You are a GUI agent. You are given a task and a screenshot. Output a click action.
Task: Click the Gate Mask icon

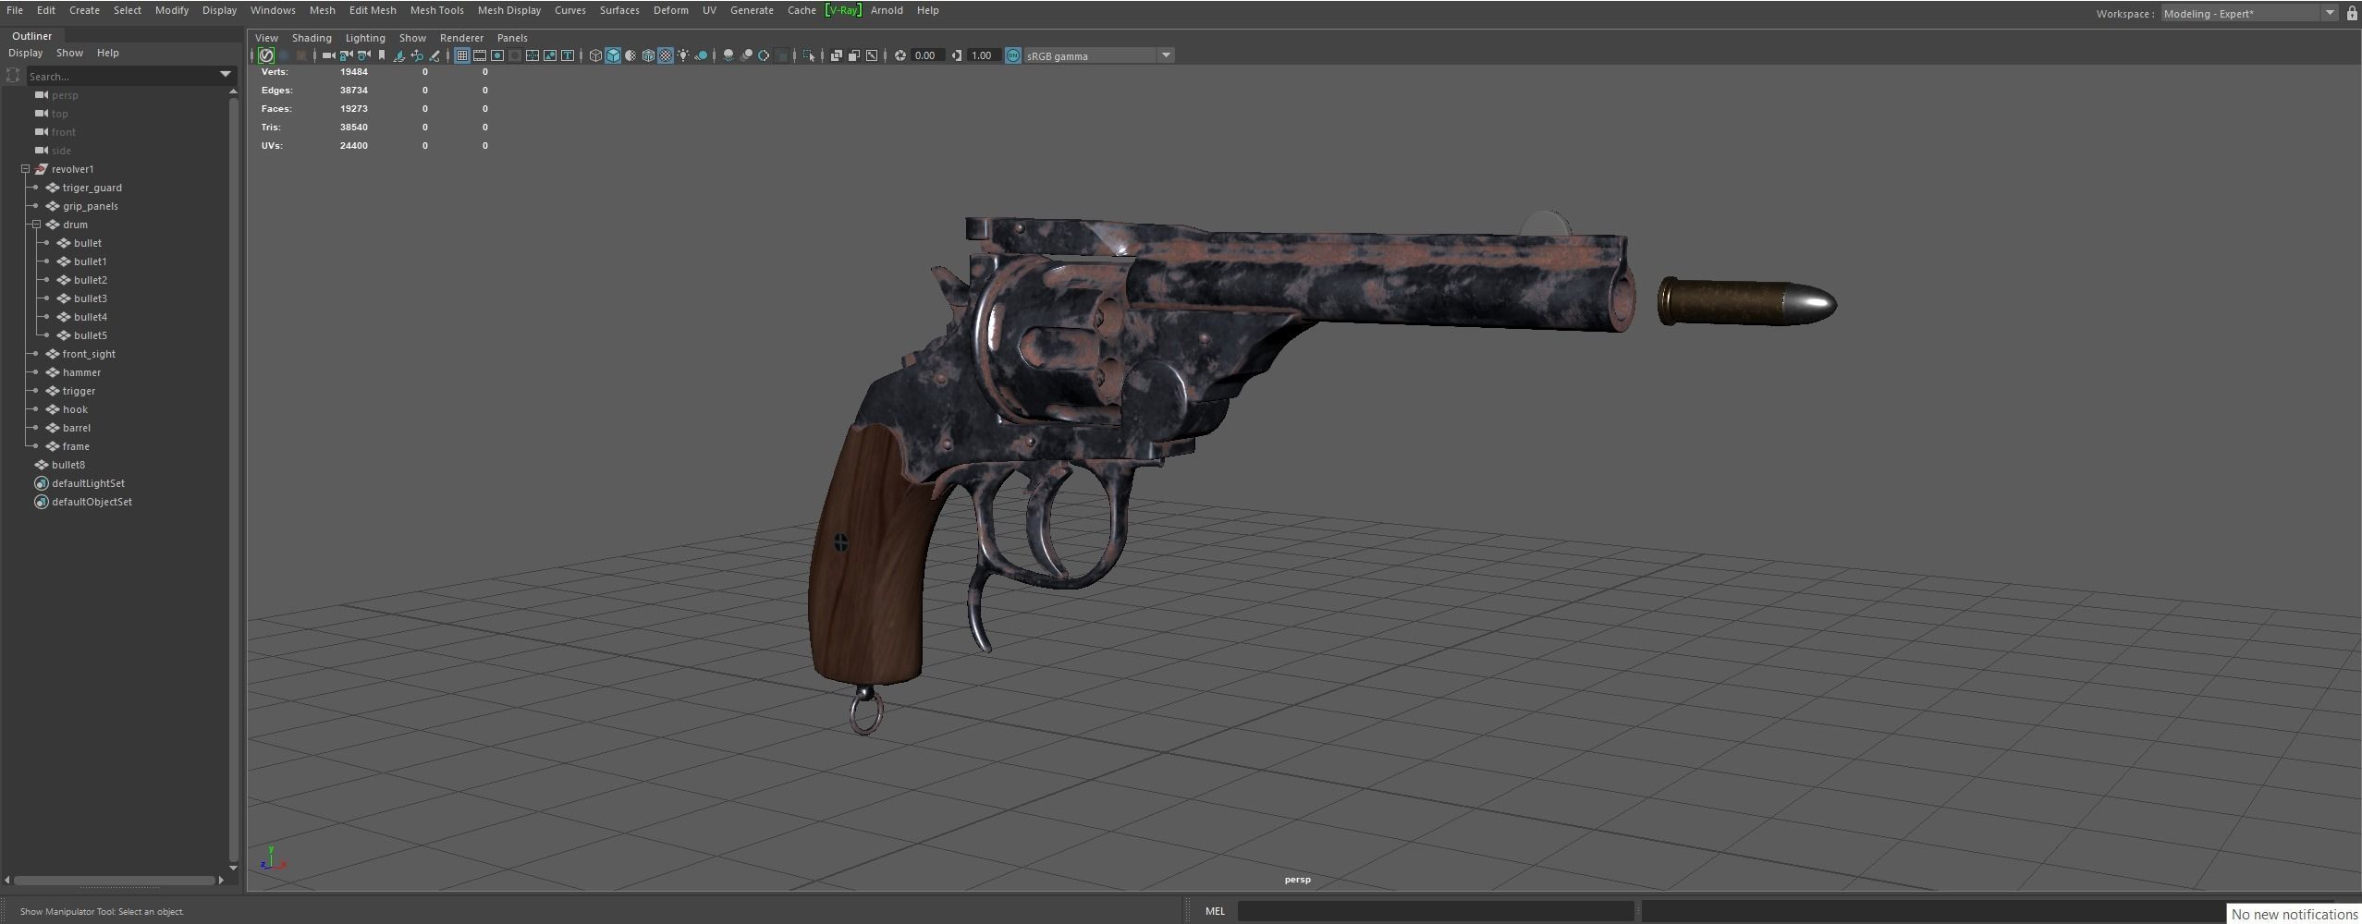tap(516, 55)
